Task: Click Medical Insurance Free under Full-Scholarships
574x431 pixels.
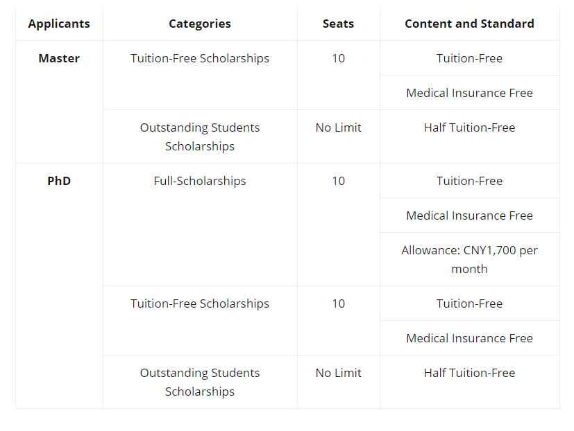Action: pyautogui.click(x=469, y=215)
